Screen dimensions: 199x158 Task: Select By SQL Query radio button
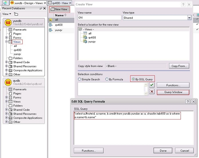click(x=133, y=79)
